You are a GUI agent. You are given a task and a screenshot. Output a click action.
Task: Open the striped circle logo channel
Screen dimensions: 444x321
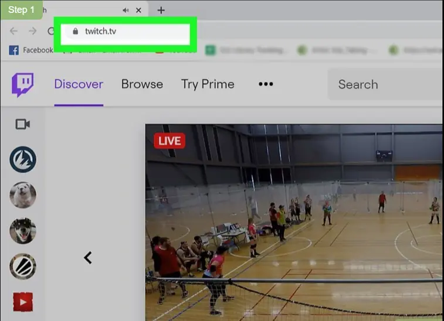(23, 267)
